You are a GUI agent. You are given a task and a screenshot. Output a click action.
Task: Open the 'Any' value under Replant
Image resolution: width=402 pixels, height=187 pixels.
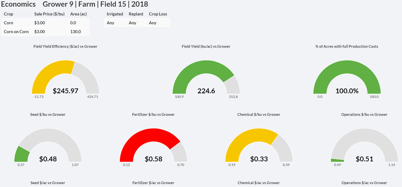(132, 23)
